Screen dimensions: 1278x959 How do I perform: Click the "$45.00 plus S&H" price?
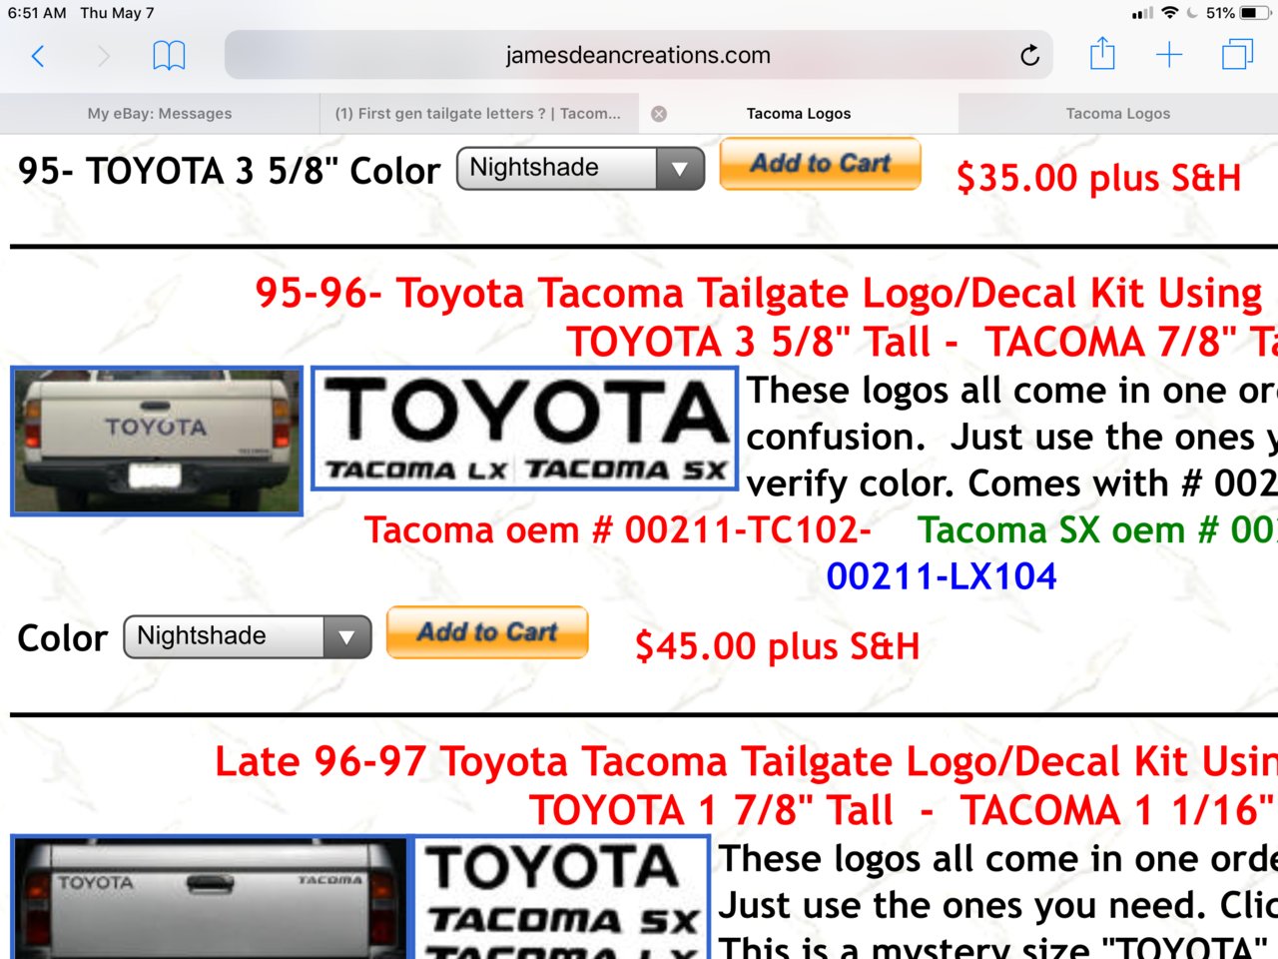coord(777,646)
